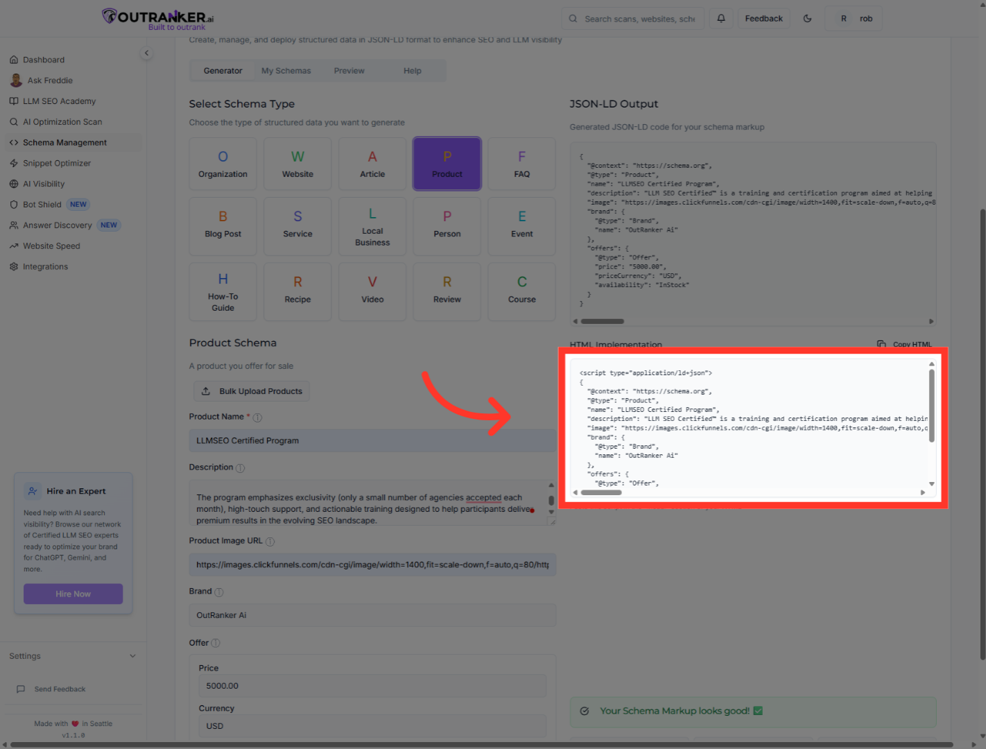Select Review schema type
Image resolution: width=986 pixels, height=749 pixels.
click(447, 291)
